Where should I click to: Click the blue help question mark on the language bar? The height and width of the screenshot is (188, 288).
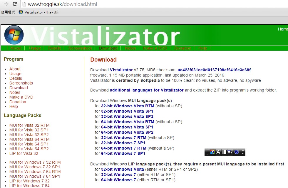tap(237, 152)
